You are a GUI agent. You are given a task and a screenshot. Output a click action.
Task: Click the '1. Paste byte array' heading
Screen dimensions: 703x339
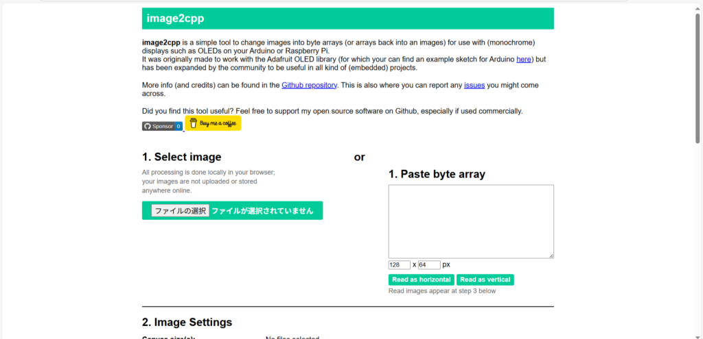437,175
